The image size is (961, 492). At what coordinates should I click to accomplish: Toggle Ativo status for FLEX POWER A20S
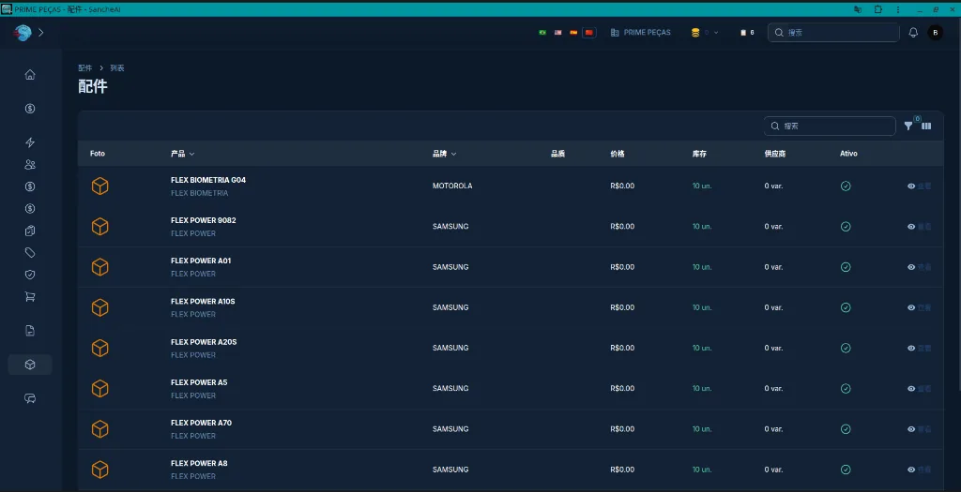tap(846, 348)
